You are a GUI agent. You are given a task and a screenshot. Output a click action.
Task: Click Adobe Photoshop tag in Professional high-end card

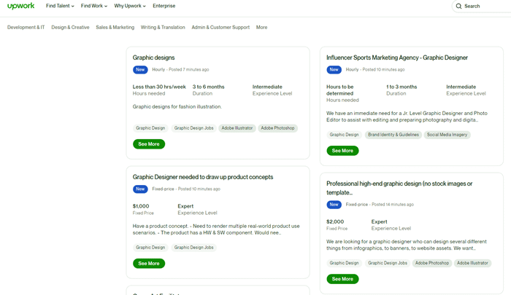click(432, 263)
